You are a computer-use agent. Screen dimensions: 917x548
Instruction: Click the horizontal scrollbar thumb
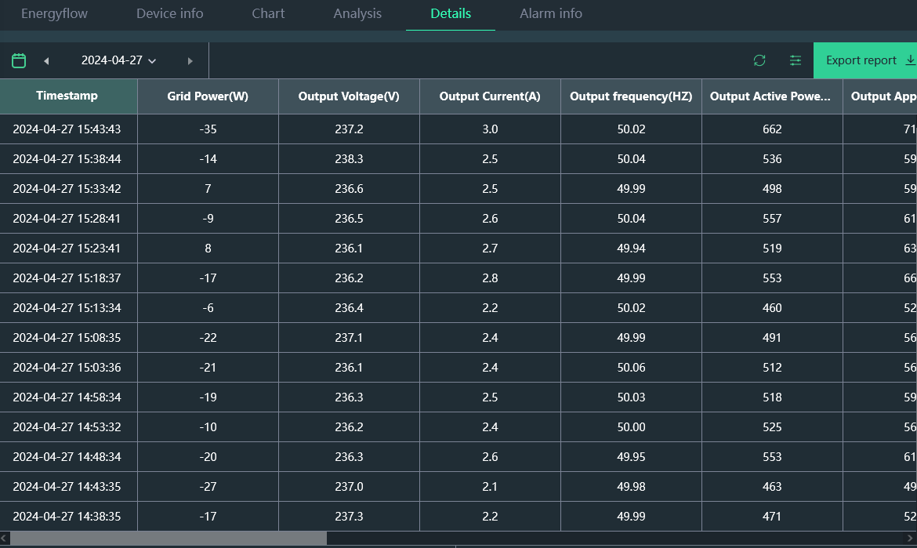[168, 539]
